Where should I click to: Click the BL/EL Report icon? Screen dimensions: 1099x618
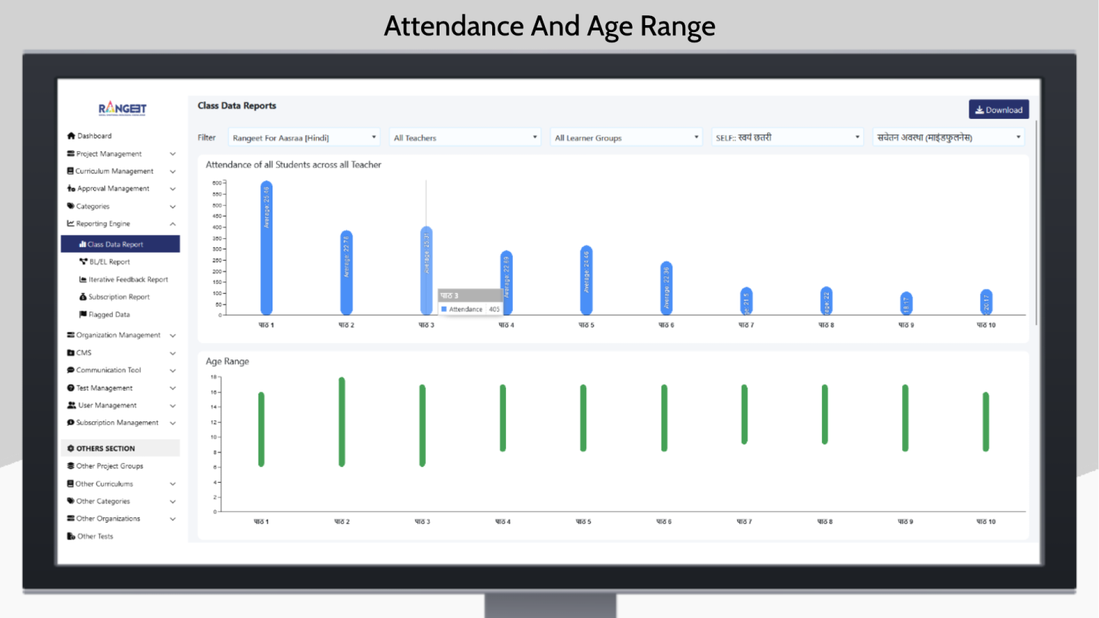point(83,262)
